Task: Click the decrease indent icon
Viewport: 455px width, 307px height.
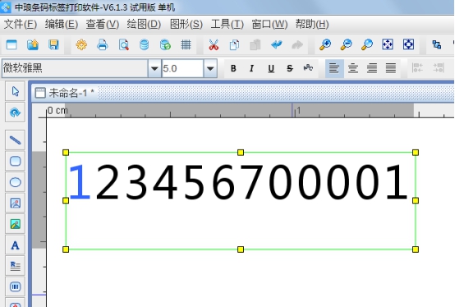Action: tap(417, 68)
